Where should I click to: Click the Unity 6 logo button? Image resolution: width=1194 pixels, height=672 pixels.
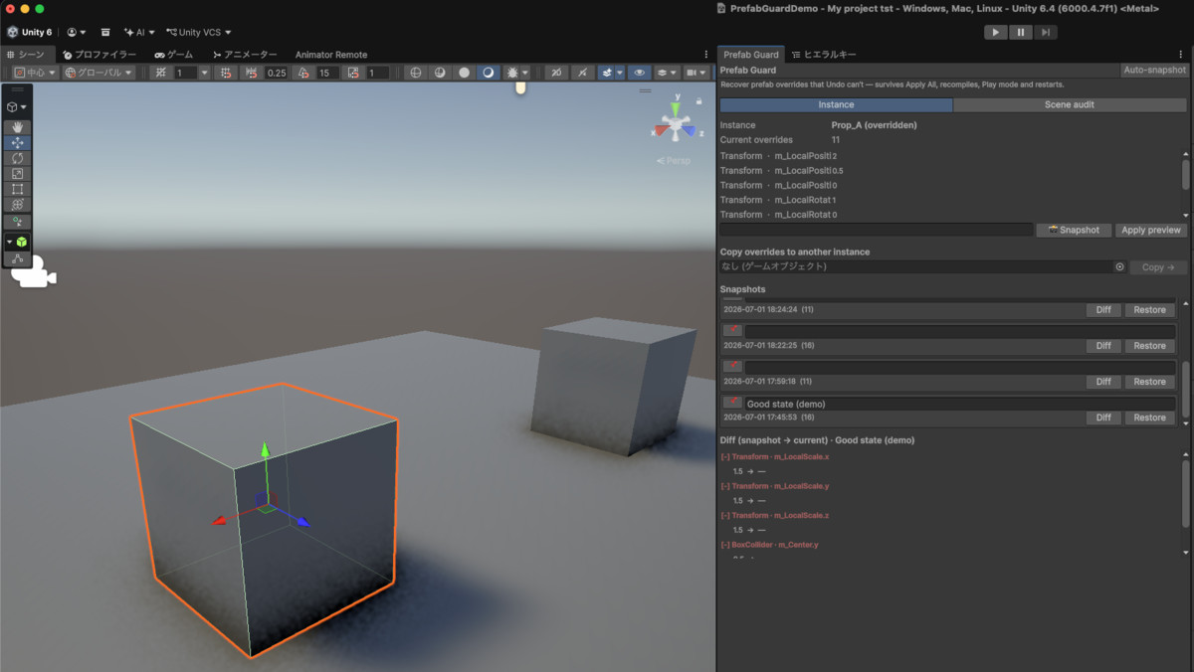click(29, 32)
